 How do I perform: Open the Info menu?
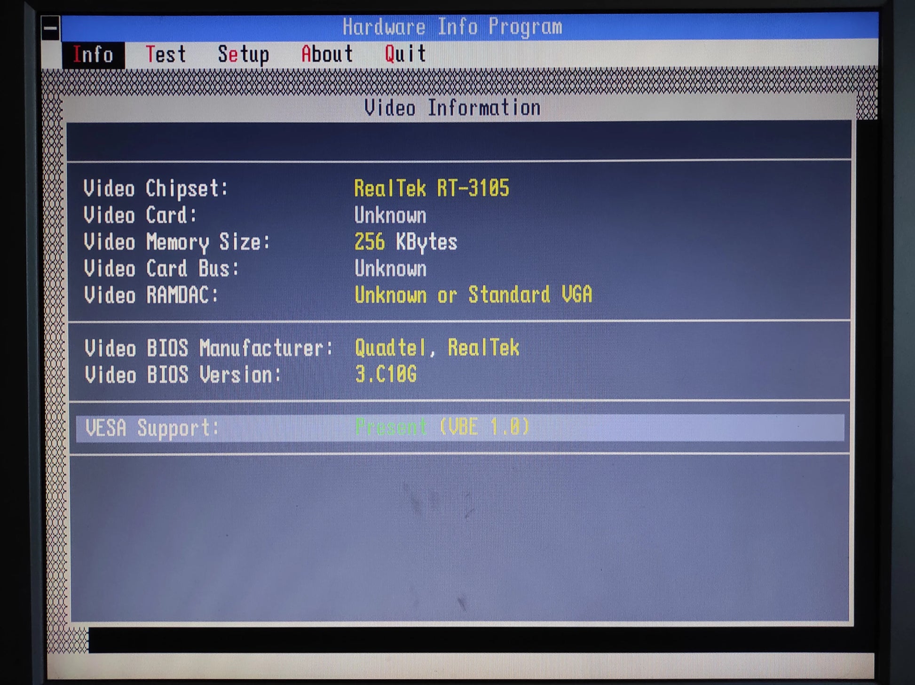click(93, 55)
